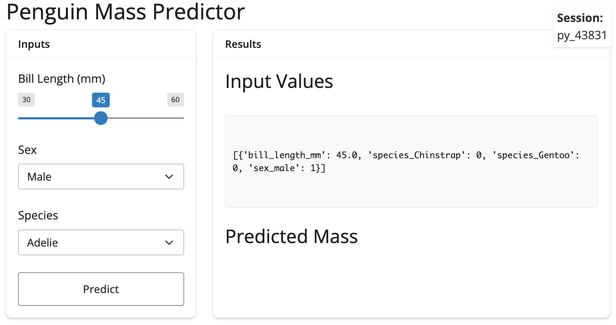Click the slider's minimum label 30

(x=26, y=100)
